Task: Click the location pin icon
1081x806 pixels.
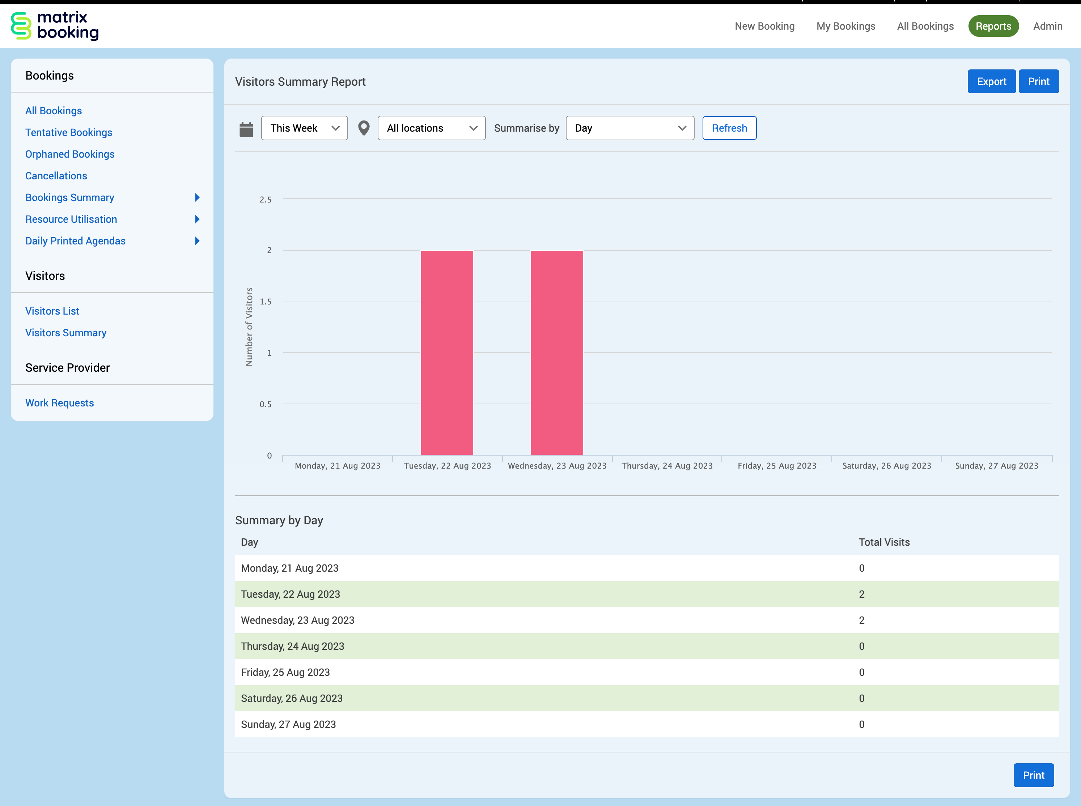Action: [364, 128]
